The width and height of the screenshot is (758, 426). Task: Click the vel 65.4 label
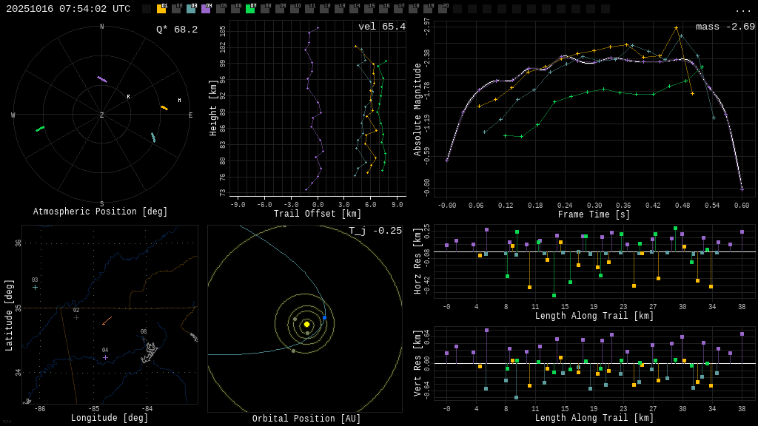click(381, 27)
